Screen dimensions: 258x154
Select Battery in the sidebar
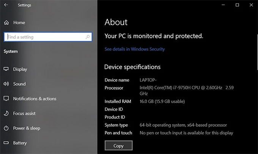pyautogui.click(x=20, y=143)
